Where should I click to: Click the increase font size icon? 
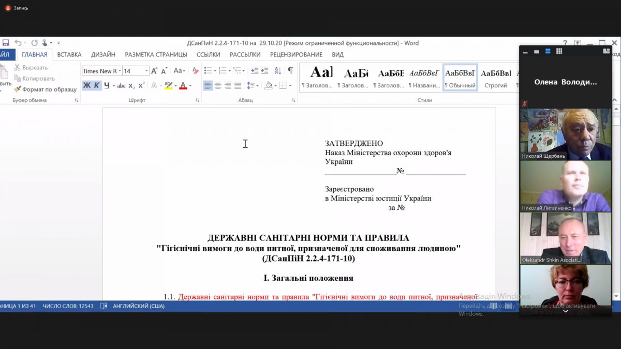pos(154,71)
